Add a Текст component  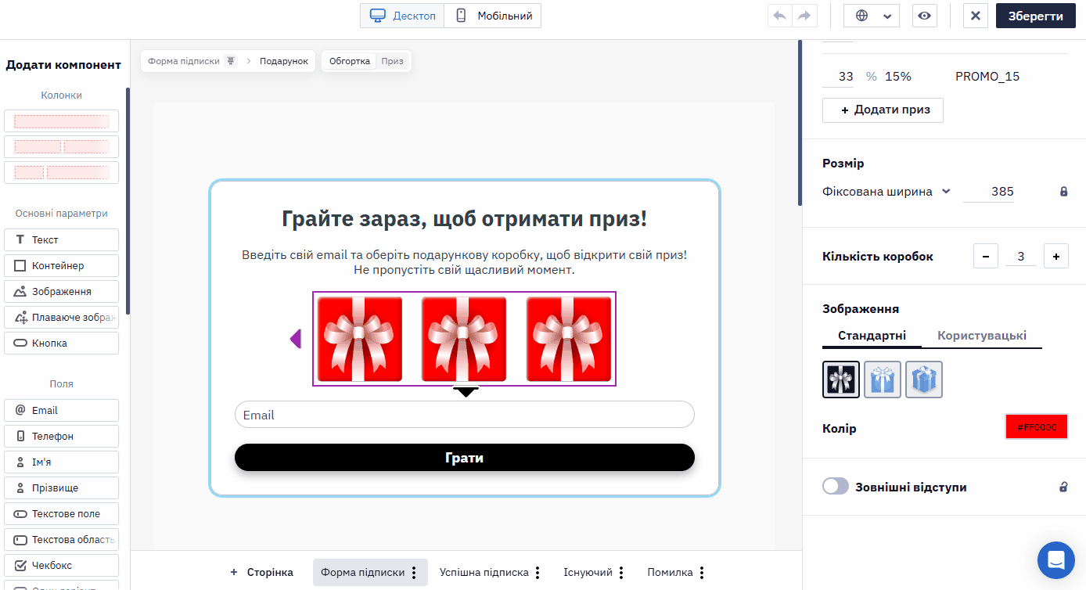tap(62, 239)
